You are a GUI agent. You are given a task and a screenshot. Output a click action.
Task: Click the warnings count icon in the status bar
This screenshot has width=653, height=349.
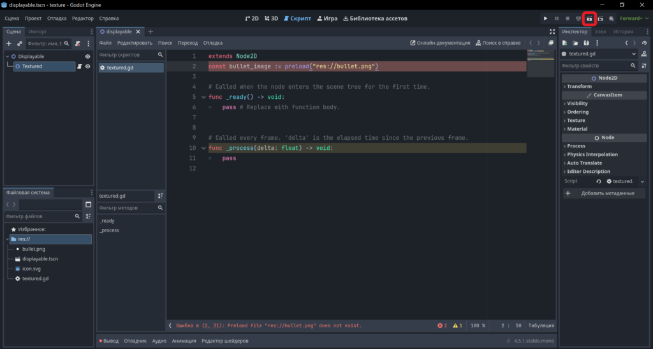click(458, 325)
